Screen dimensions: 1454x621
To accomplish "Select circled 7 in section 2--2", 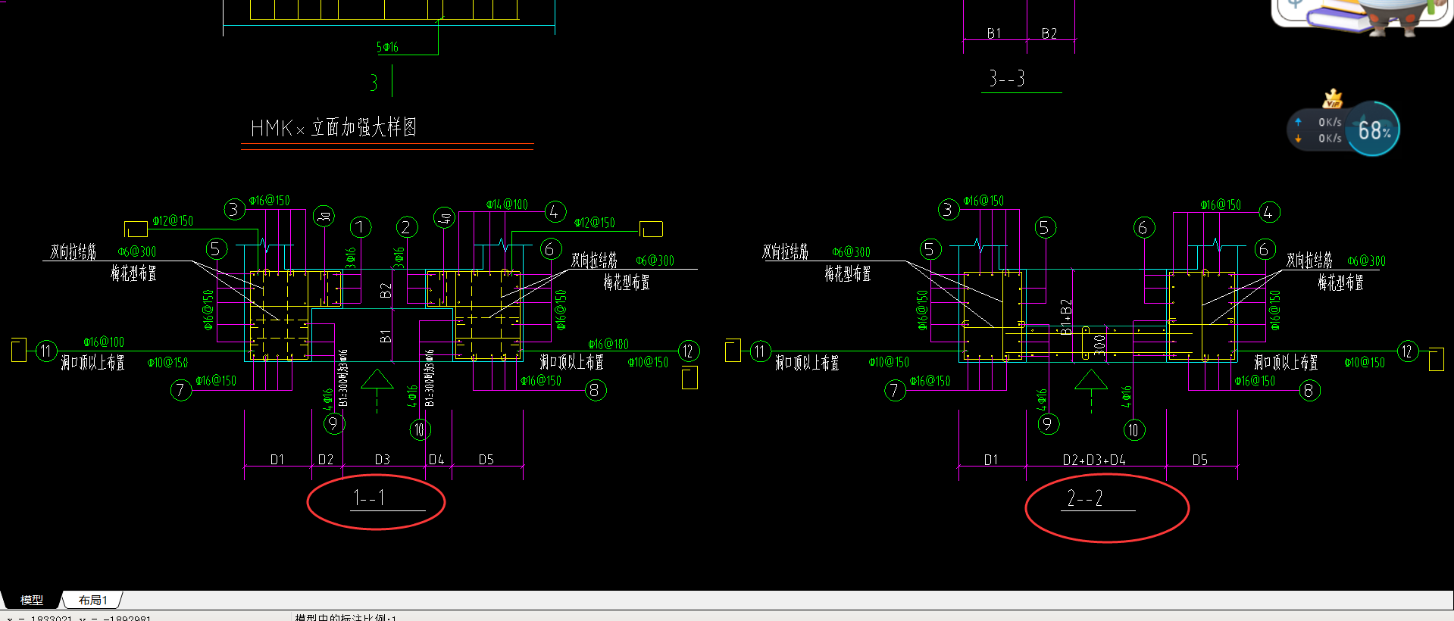I will pyautogui.click(x=895, y=390).
